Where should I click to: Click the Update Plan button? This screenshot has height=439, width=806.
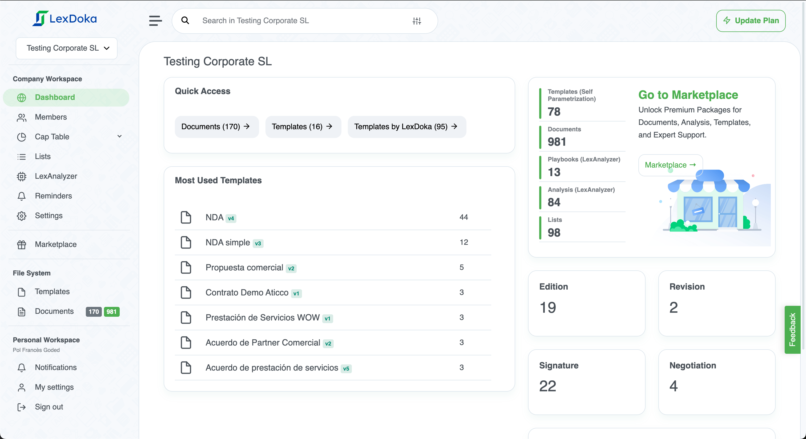click(x=750, y=21)
